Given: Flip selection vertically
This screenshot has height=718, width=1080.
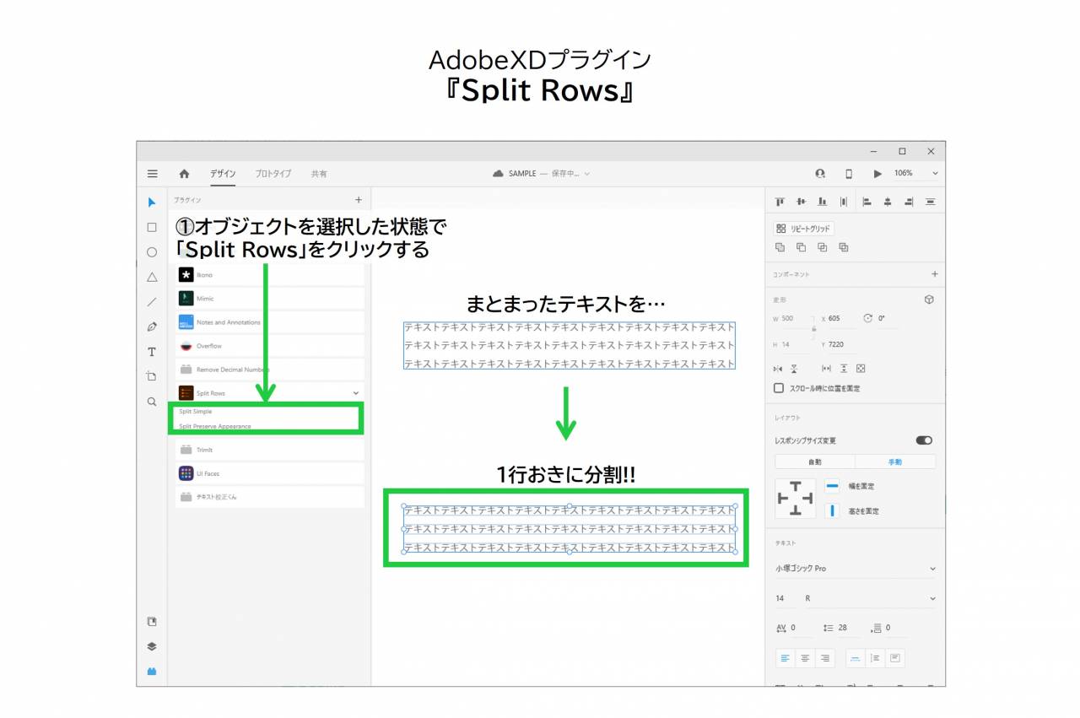Looking at the screenshot, I should [794, 369].
